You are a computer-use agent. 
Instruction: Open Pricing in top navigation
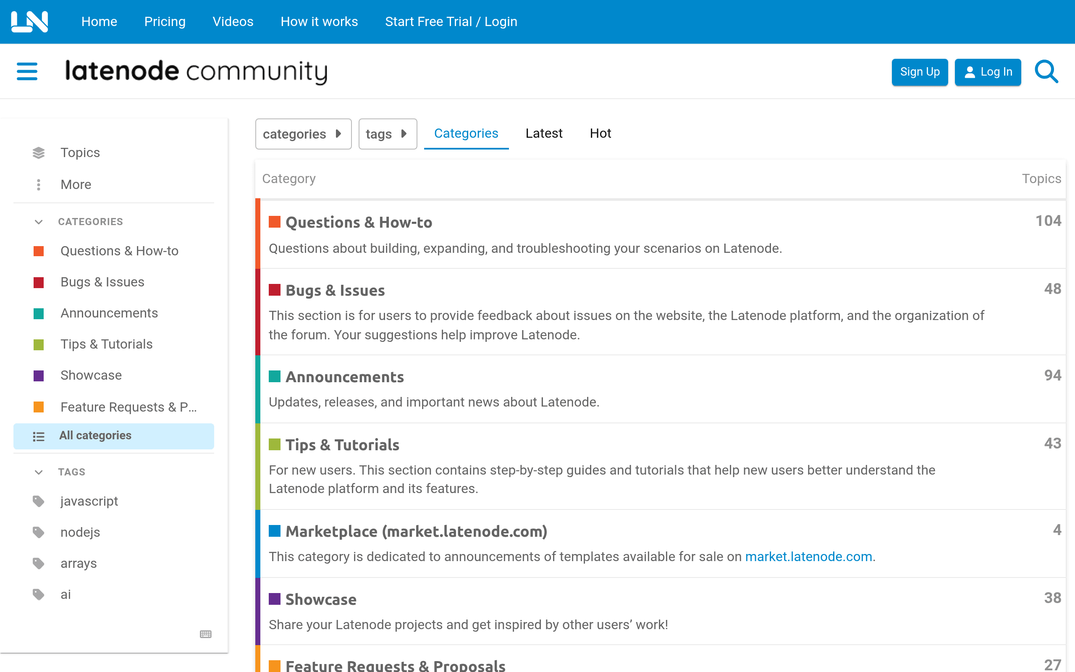[x=165, y=21]
